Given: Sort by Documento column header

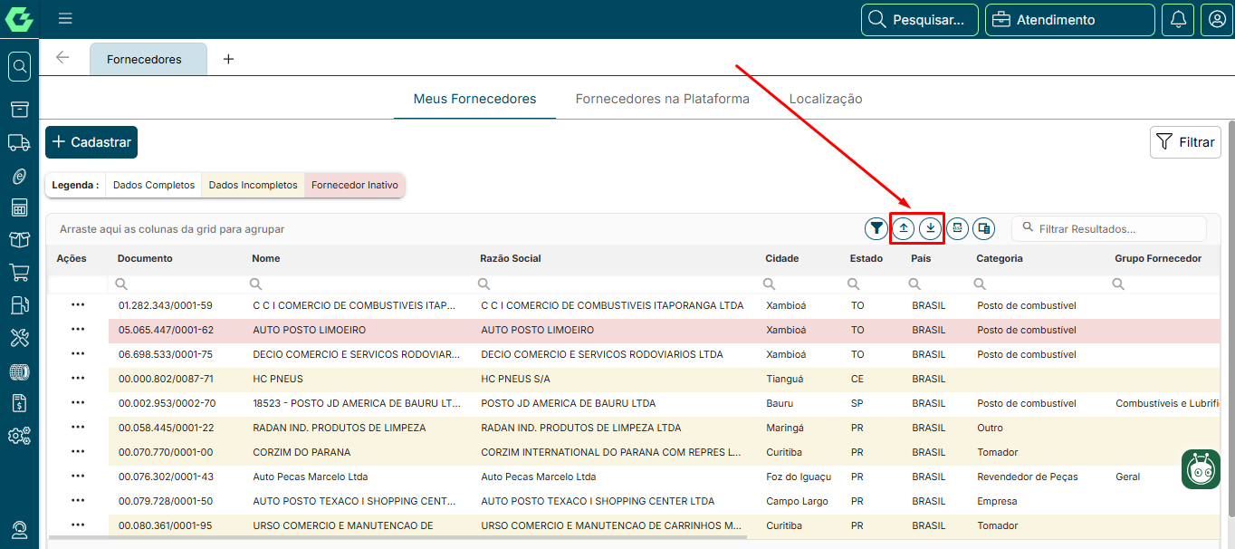Looking at the screenshot, I should point(145,258).
